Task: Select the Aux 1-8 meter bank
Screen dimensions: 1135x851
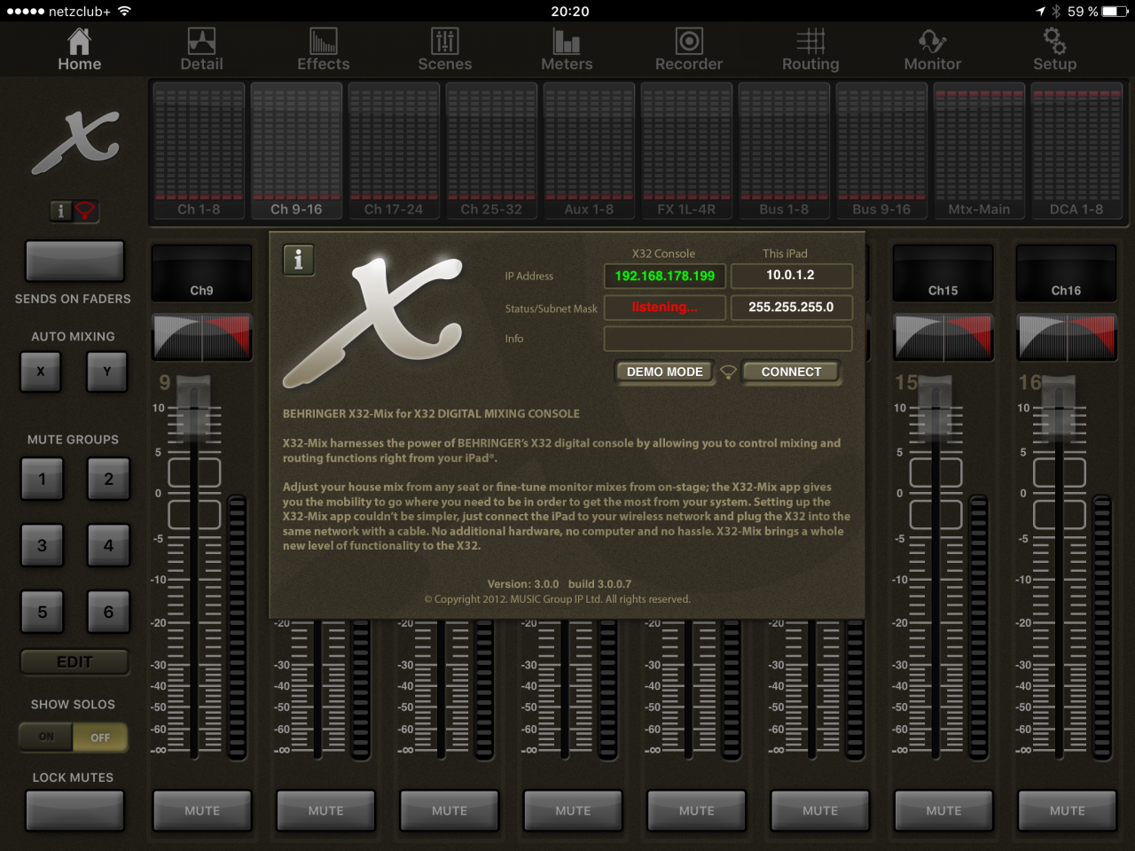Action: pos(589,151)
